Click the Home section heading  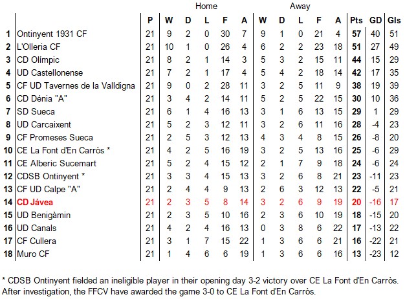(206, 6)
